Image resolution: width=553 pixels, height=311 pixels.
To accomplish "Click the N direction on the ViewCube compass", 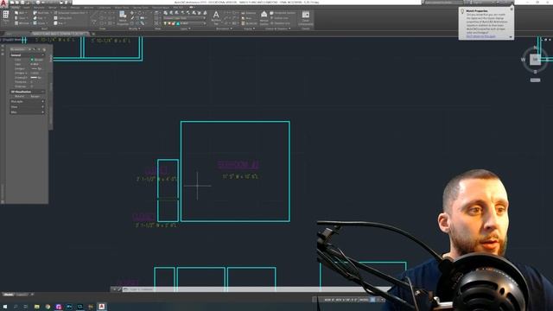I will point(535,48).
